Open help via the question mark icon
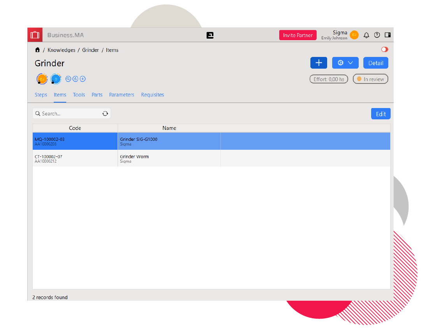Viewport: 421px width, 328px height. pyautogui.click(x=377, y=35)
